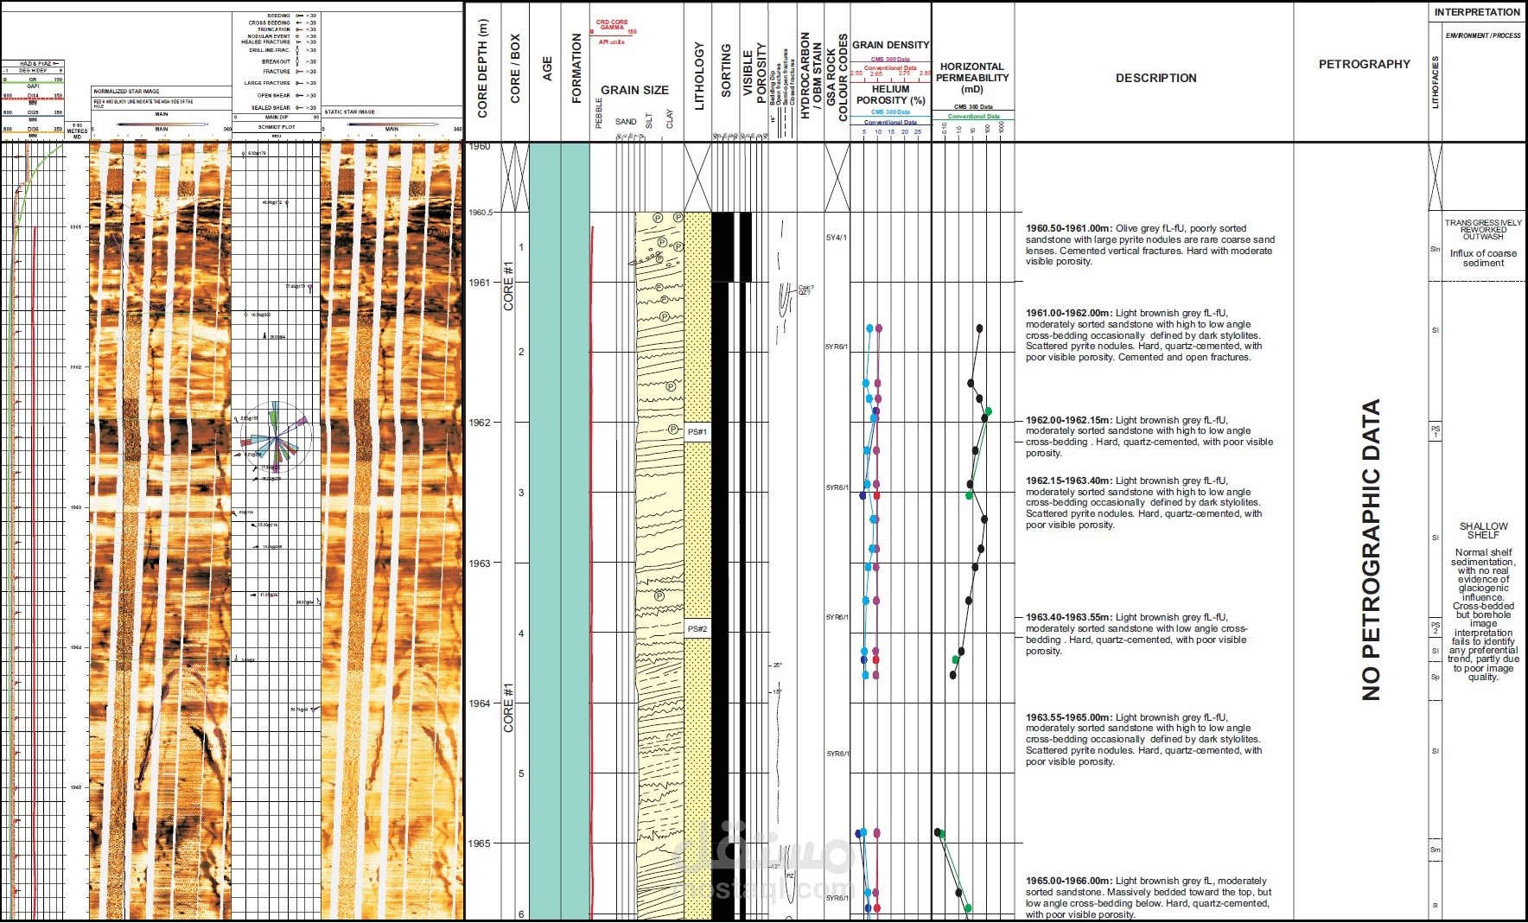Viewport: 1528px width, 923px height.
Task: Select the PETROGRAPHY column header
Action: click(x=1364, y=64)
